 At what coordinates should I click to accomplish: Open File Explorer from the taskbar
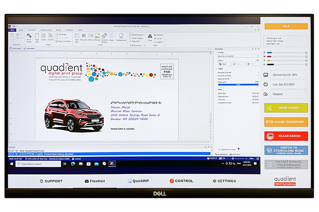(x=81, y=164)
